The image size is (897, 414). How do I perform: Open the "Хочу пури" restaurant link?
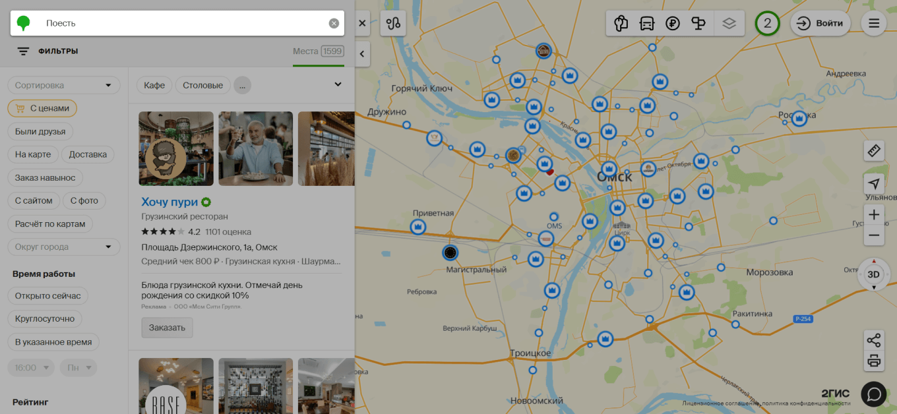pos(170,202)
